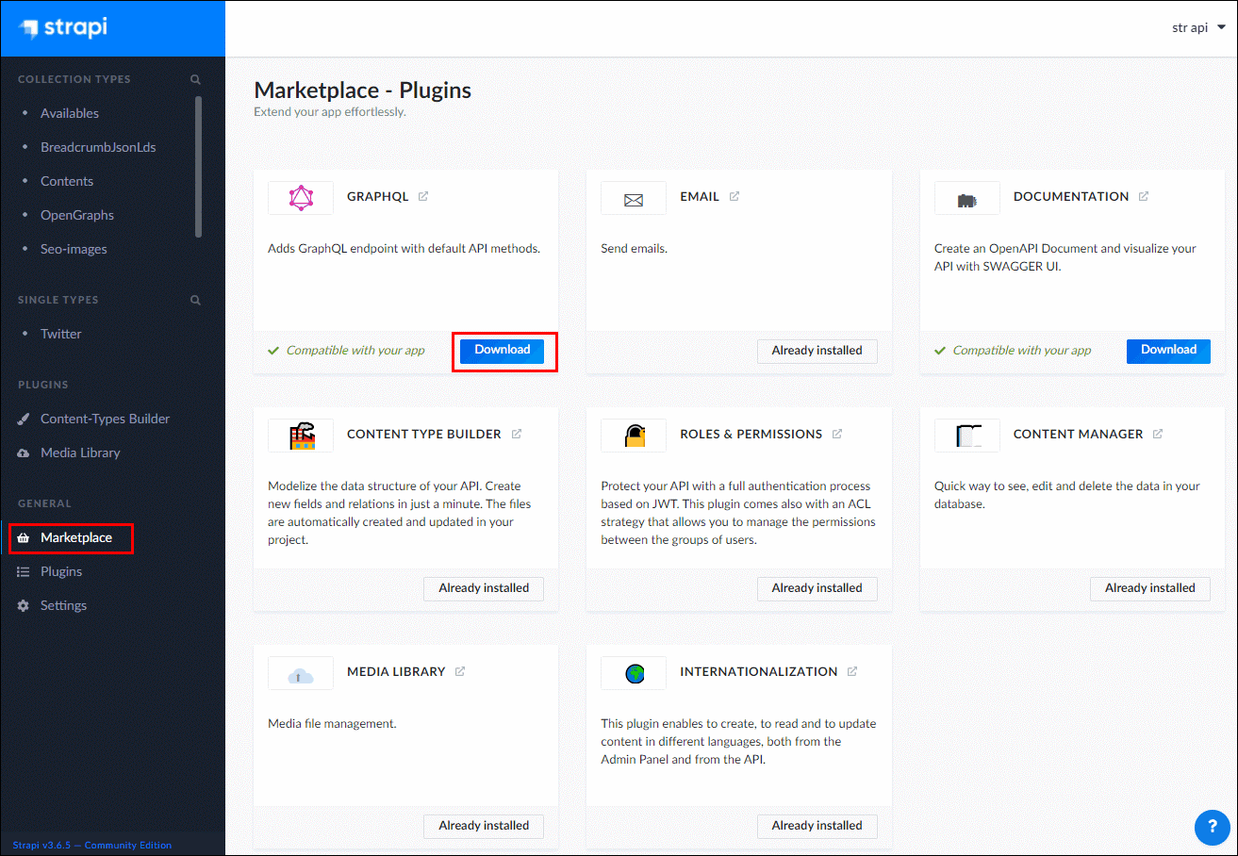Open Internationalization external link icon
1238x856 pixels.
pyautogui.click(x=852, y=671)
